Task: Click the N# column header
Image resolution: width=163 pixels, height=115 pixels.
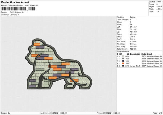Action: (120, 54)
